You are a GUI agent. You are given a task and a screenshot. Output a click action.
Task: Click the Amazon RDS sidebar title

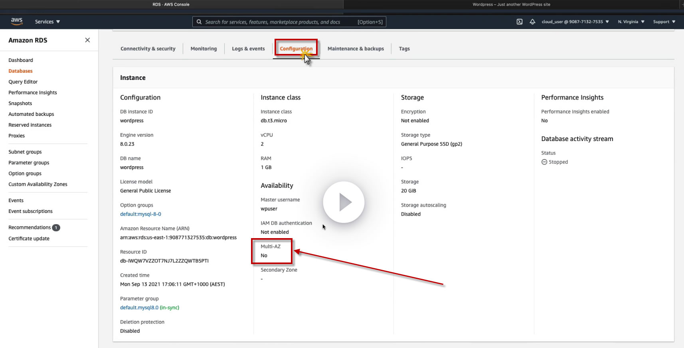point(28,40)
